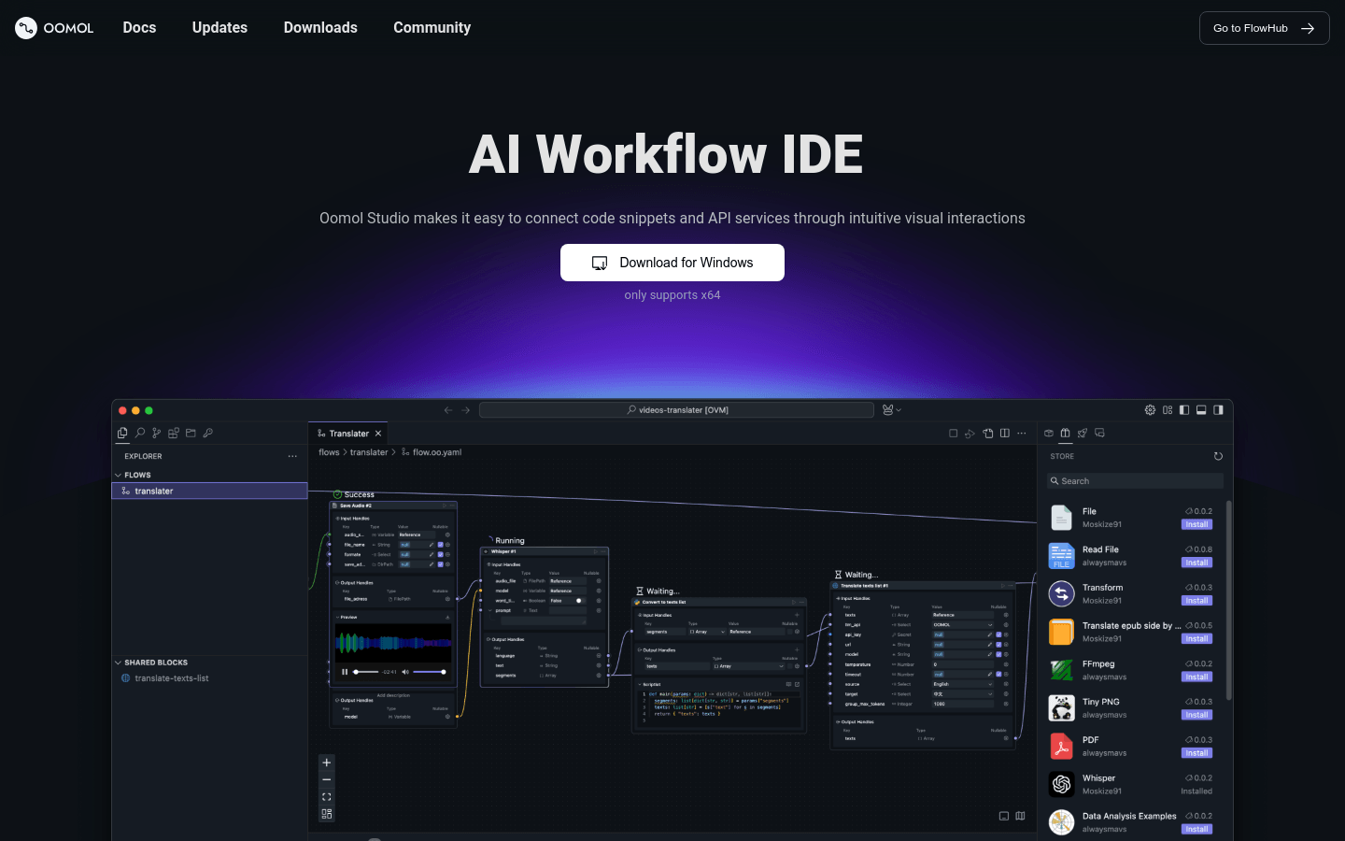The image size is (1345, 841).
Task: Open the extensions blocks icon in activity bar
Action: point(174,434)
